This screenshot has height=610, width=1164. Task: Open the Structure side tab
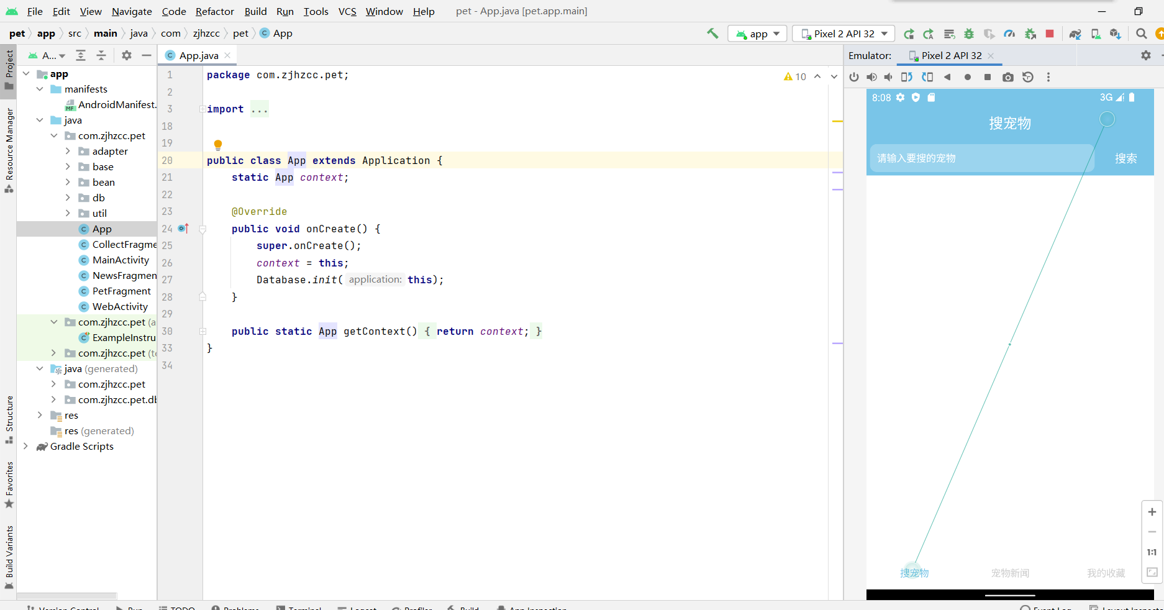(9, 419)
